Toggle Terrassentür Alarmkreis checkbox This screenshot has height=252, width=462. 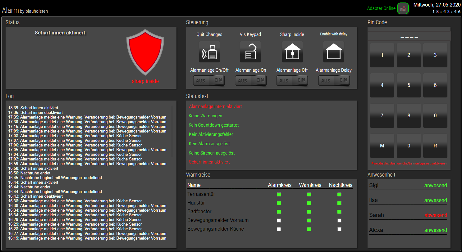(x=279, y=194)
